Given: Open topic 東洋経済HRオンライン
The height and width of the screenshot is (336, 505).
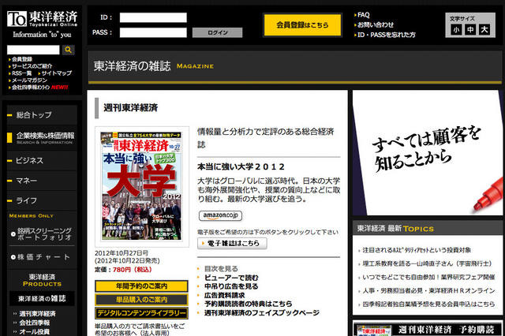Looking at the screenshot, I should [428, 290].
